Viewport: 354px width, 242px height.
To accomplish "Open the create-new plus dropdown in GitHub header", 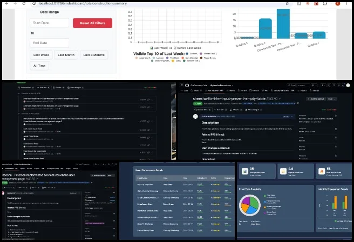I will 323,86.
